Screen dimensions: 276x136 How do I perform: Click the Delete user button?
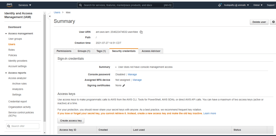pos(259,22)
